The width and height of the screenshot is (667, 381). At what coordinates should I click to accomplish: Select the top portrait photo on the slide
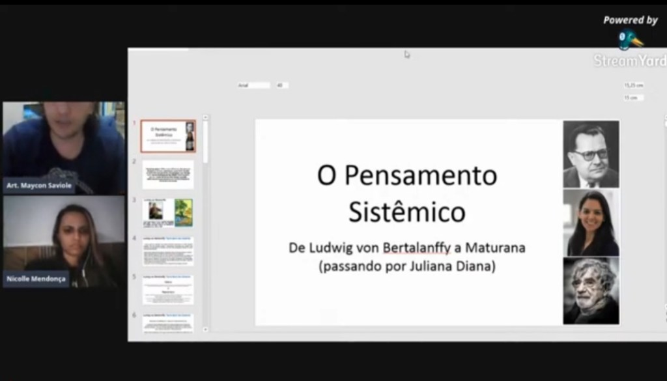point(591,154)
